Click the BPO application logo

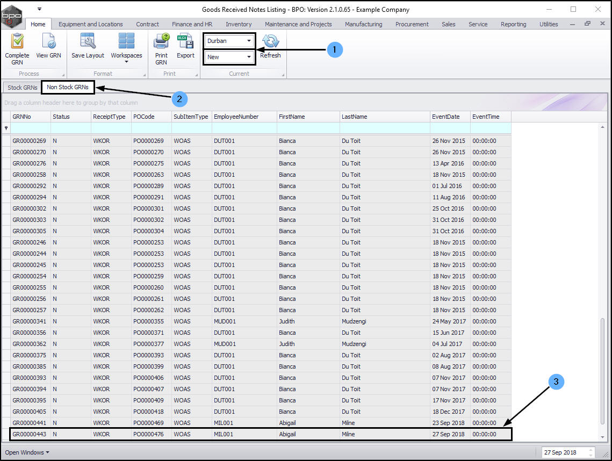12,16
